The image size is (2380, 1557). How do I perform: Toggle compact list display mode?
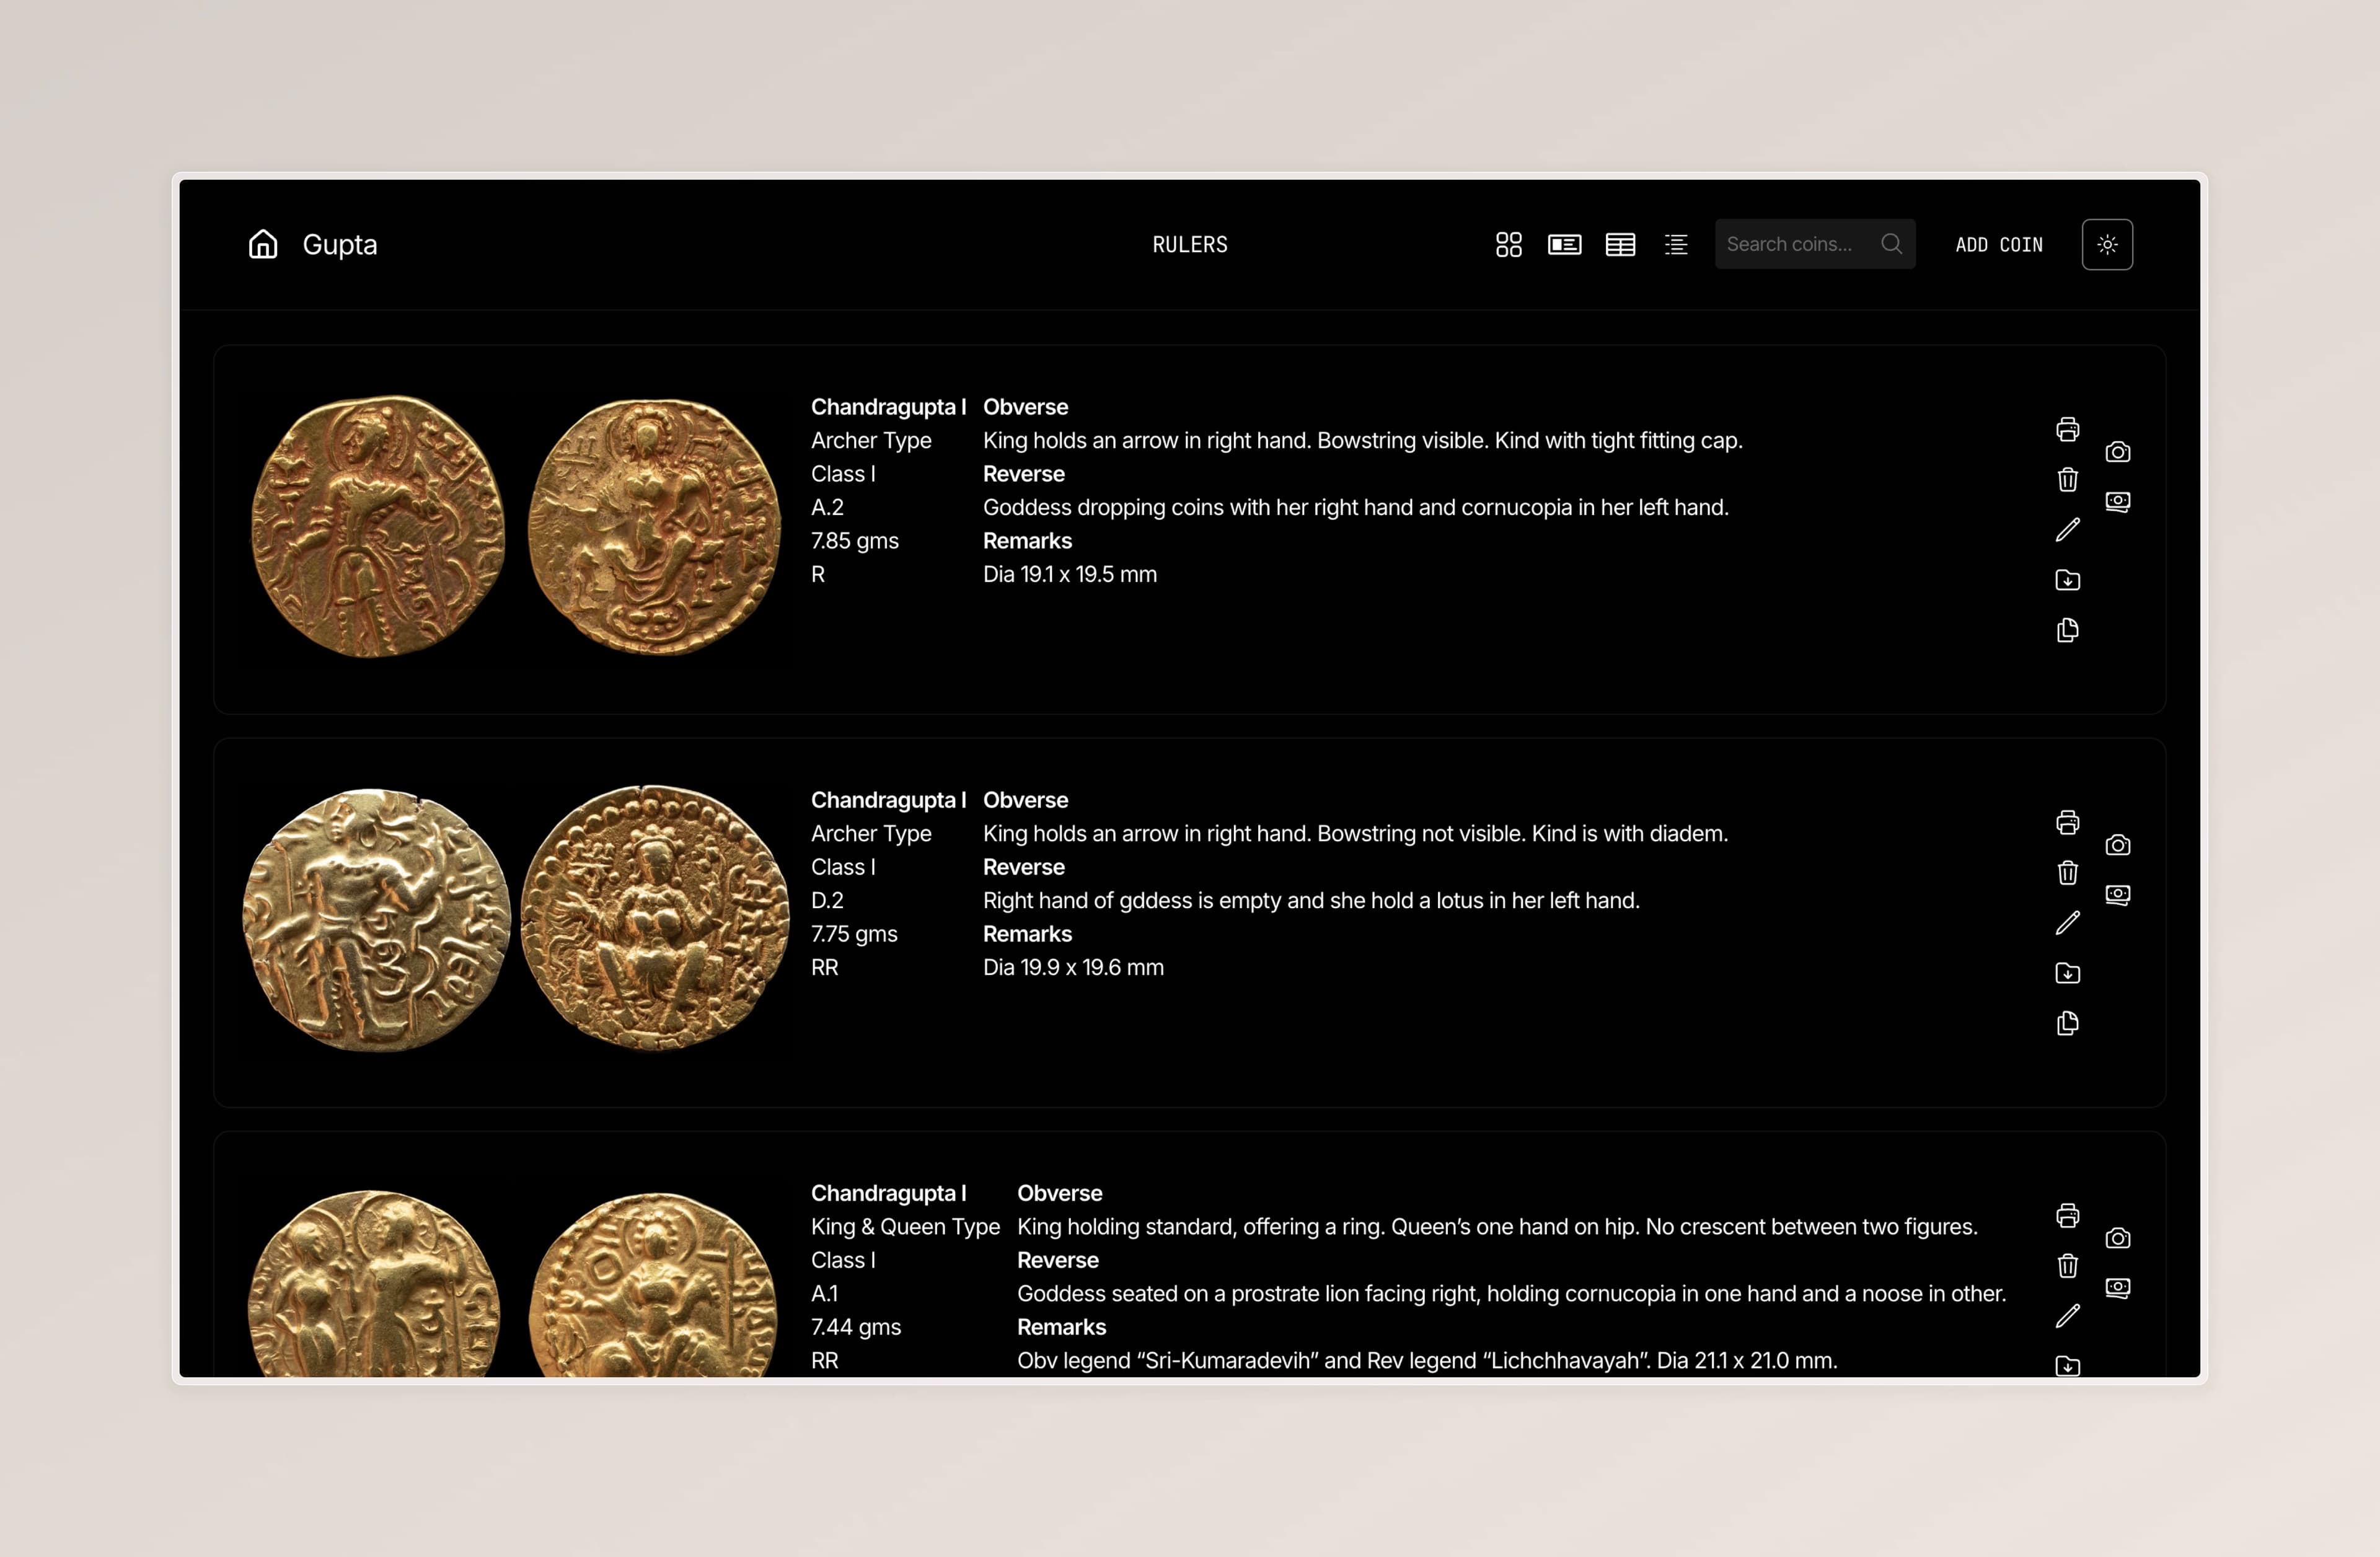tap(1676, 244)
